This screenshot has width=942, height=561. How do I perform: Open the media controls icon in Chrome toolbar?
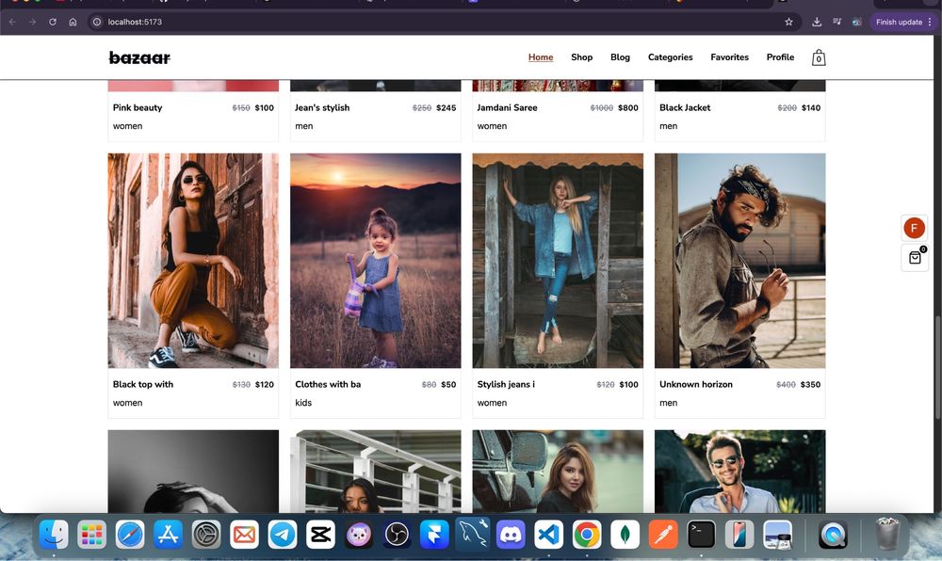click(836, 22)
